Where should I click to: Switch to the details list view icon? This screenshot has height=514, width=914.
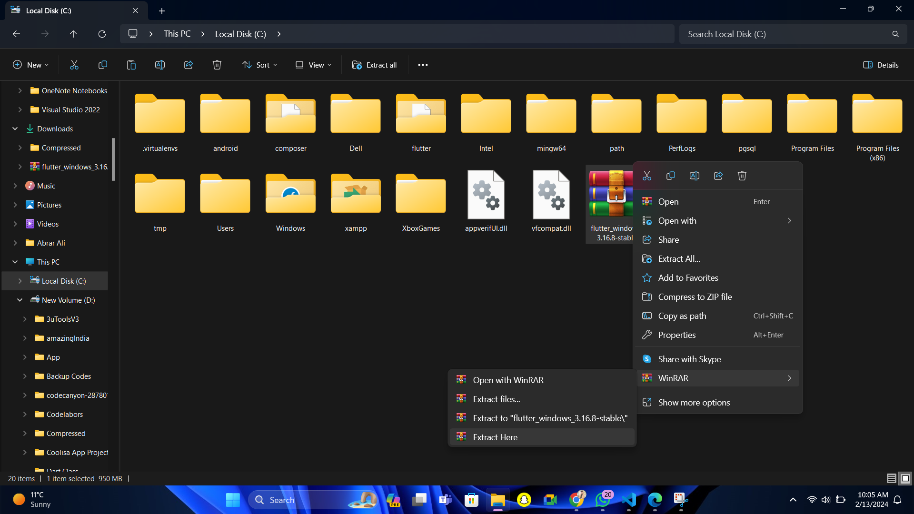pyautogui.click(x=892, y=478)
